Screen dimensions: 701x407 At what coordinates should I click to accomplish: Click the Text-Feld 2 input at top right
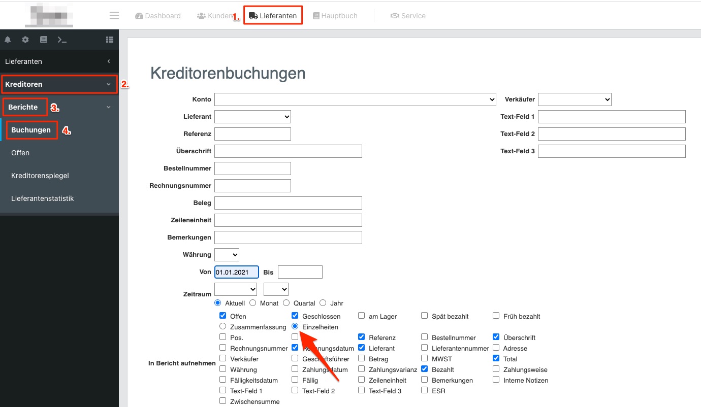coord(612,134)
